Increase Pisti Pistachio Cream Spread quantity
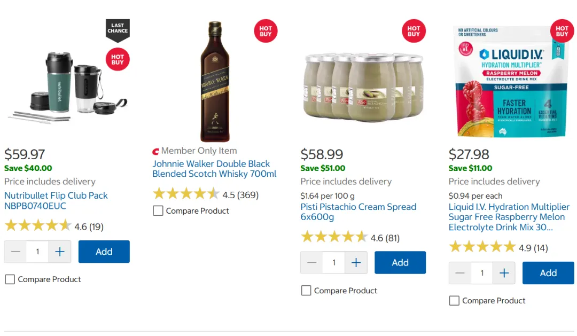The height and width of the screenshot is (336, 577). point(356,262)
